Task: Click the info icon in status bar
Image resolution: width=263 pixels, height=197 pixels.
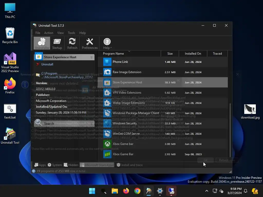Action: pos(34,171)
